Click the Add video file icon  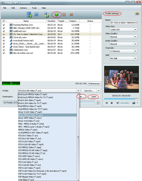29,14
